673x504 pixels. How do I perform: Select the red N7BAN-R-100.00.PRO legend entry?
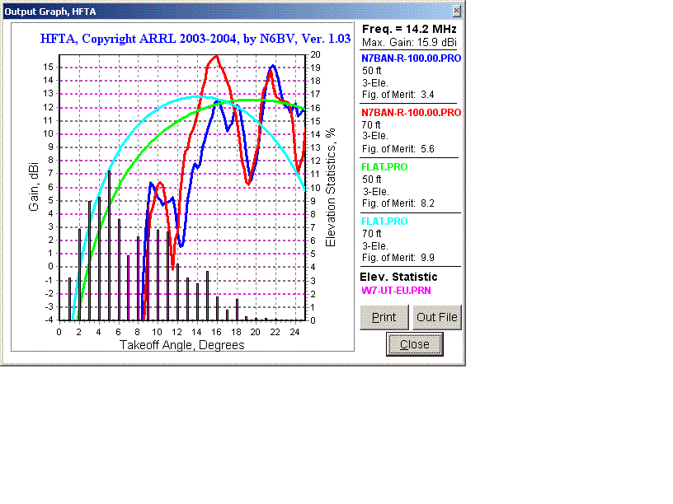click(410, 113)
